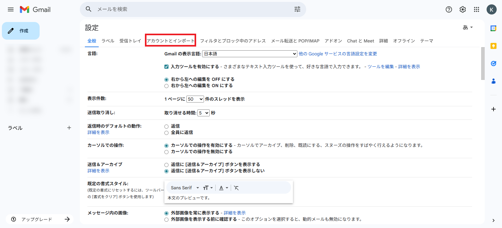Open the main menu hamburger icon
Screen dimensions: 502x228
pos(11,9)
